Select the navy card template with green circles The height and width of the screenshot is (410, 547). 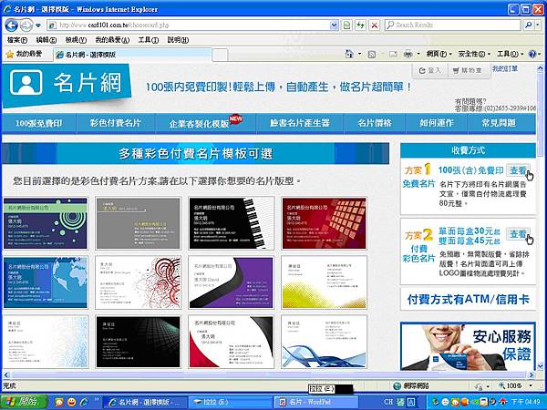[x=46, y=223]
